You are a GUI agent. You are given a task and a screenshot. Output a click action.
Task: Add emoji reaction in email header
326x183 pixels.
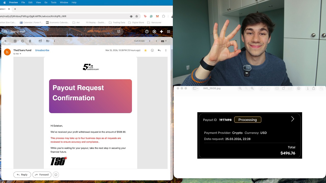(152, 50)
